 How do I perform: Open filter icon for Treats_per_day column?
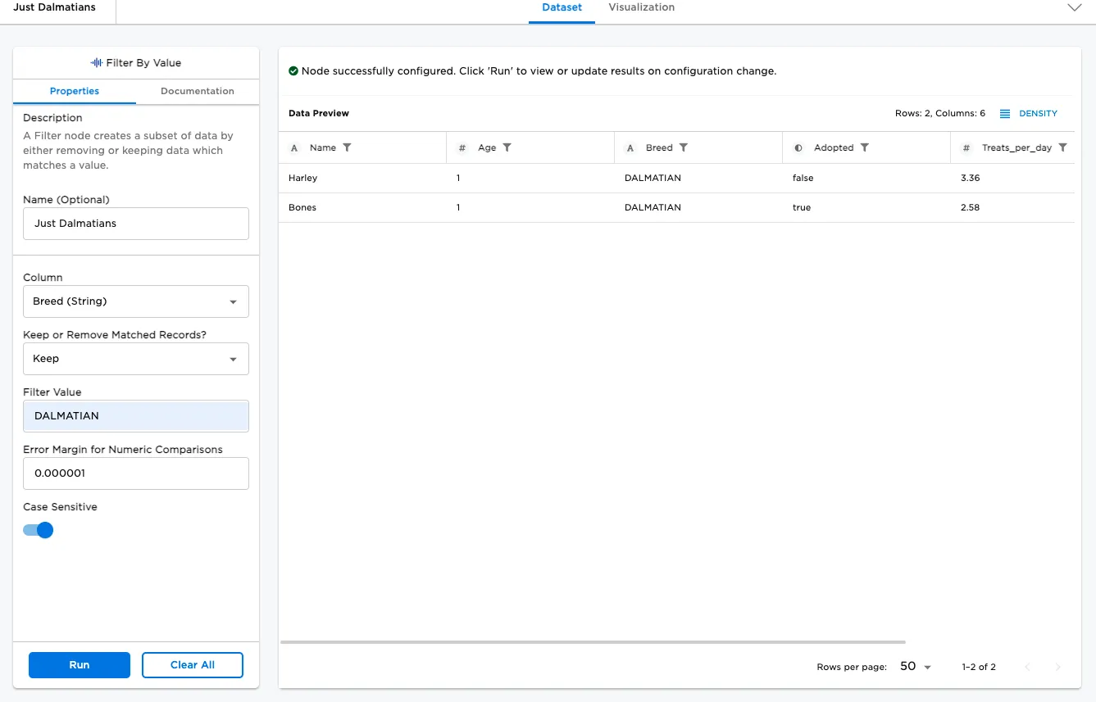[1063, 147]
